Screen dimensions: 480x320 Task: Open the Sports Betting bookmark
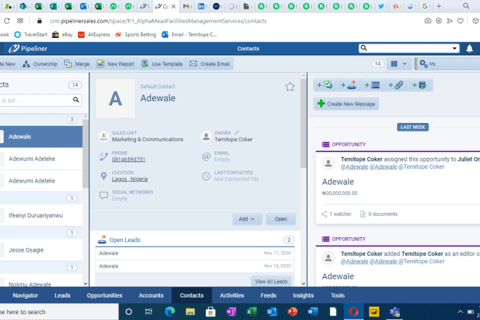coord(135,35)
